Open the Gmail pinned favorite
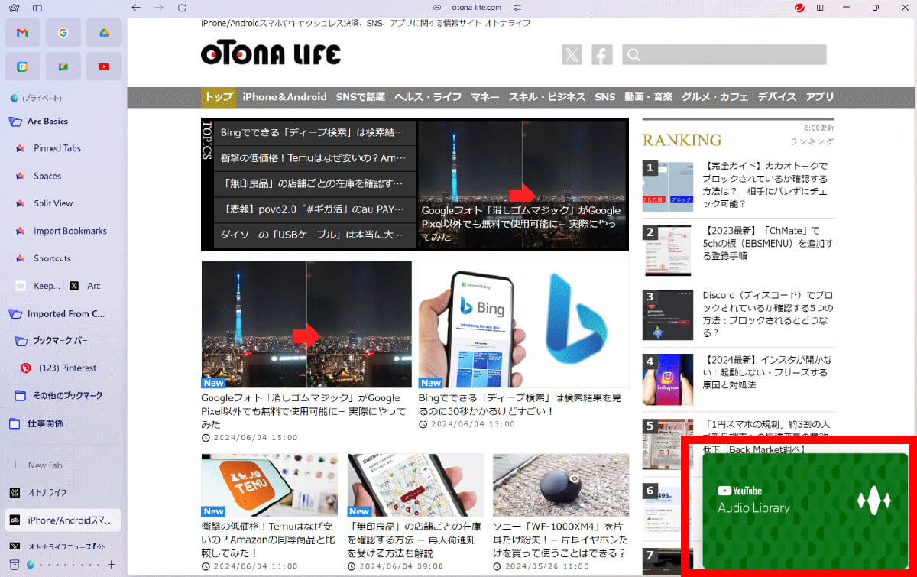 click(x=22, y=33)
